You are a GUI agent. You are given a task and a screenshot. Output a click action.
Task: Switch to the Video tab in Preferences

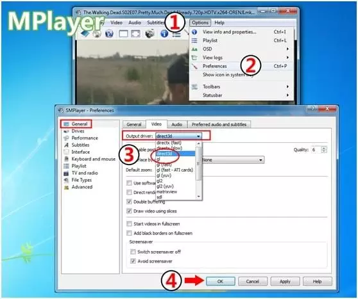157,124
